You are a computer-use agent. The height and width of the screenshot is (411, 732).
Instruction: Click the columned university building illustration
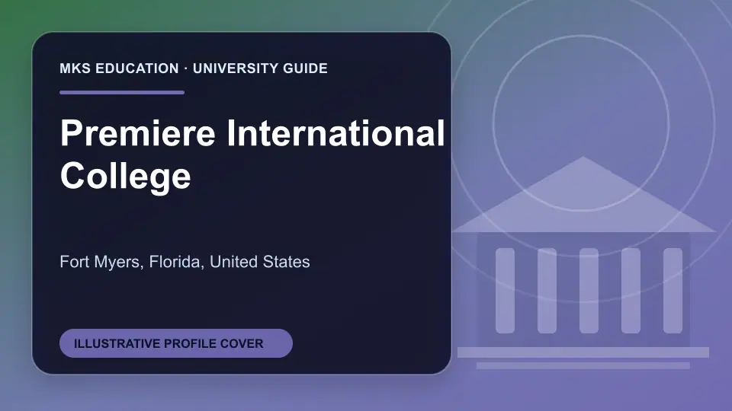click(583, 263)
